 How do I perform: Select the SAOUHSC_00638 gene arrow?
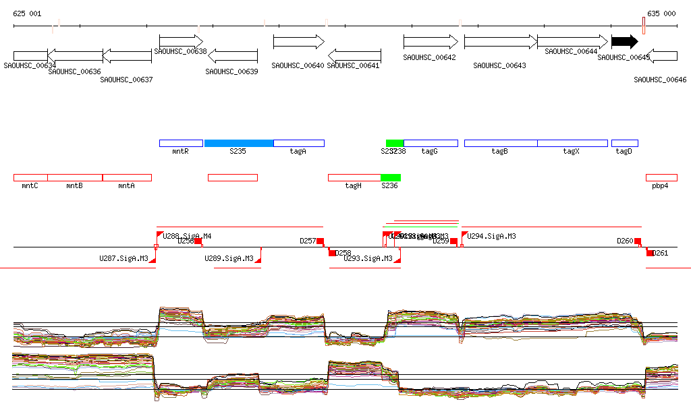(181, 42)
